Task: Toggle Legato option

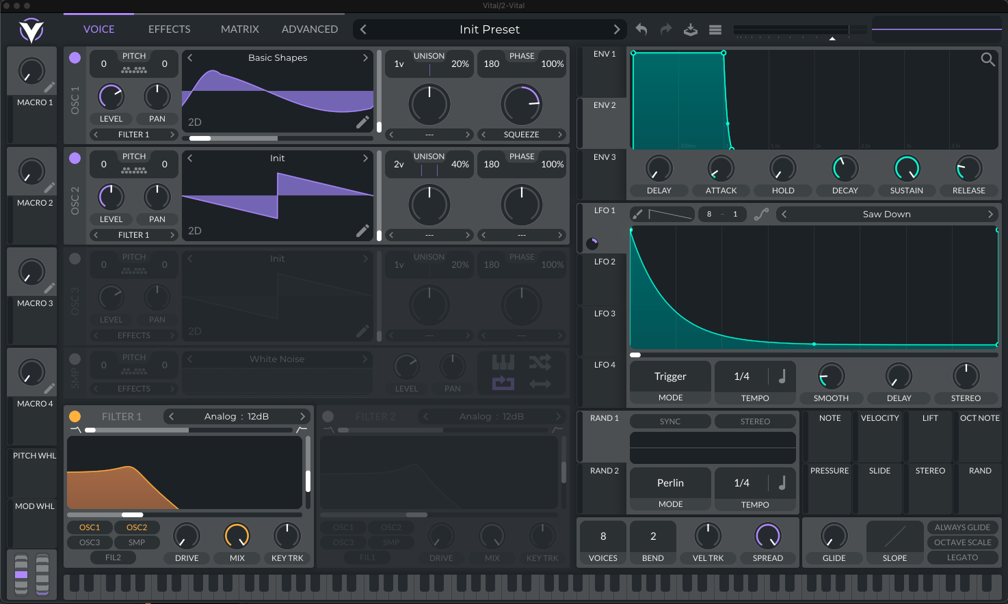Action: pyautogui.click(x=962, y=558)
